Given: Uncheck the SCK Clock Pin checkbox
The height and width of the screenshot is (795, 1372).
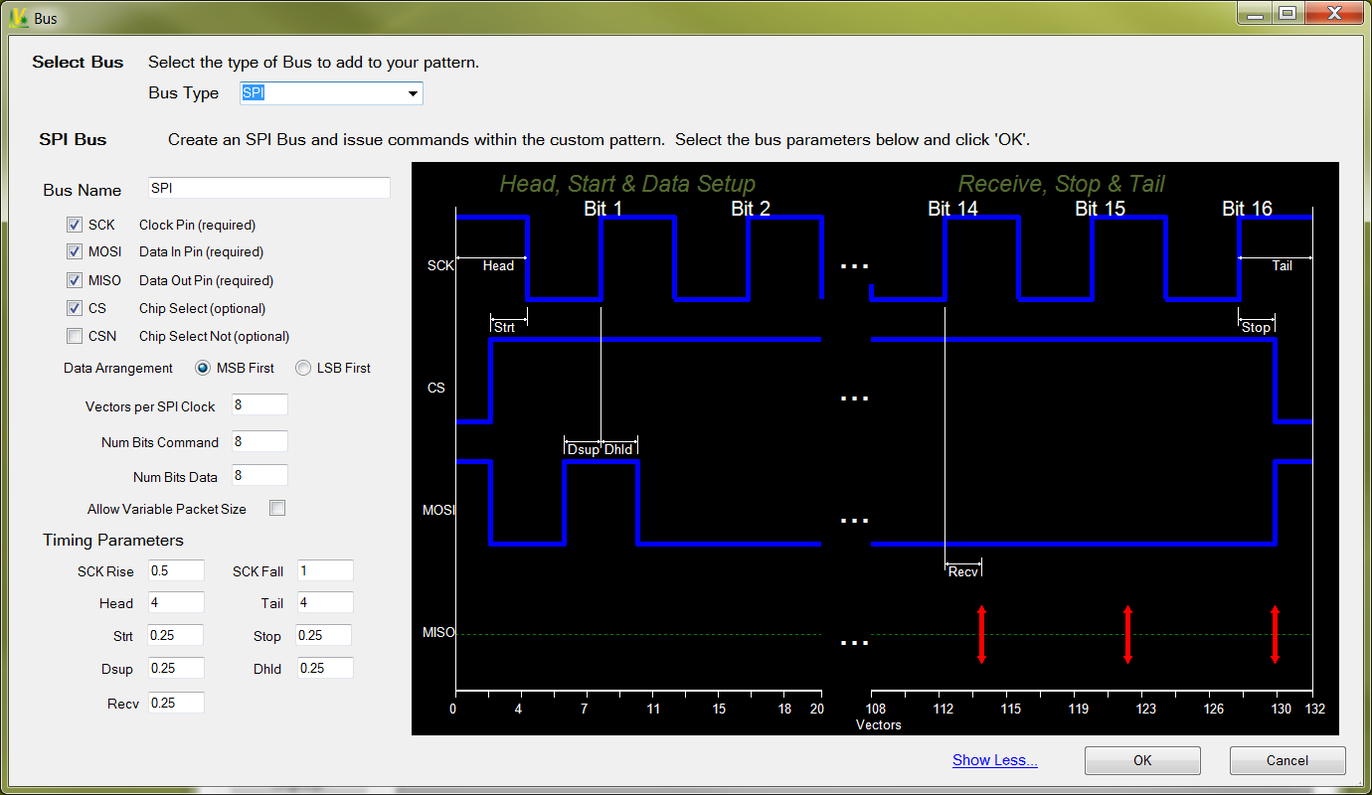Looking at the screenshot, I should click(75, 225).
